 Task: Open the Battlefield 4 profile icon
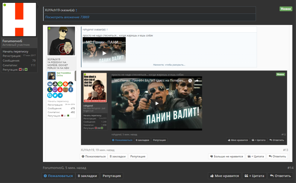coord(71,84)
